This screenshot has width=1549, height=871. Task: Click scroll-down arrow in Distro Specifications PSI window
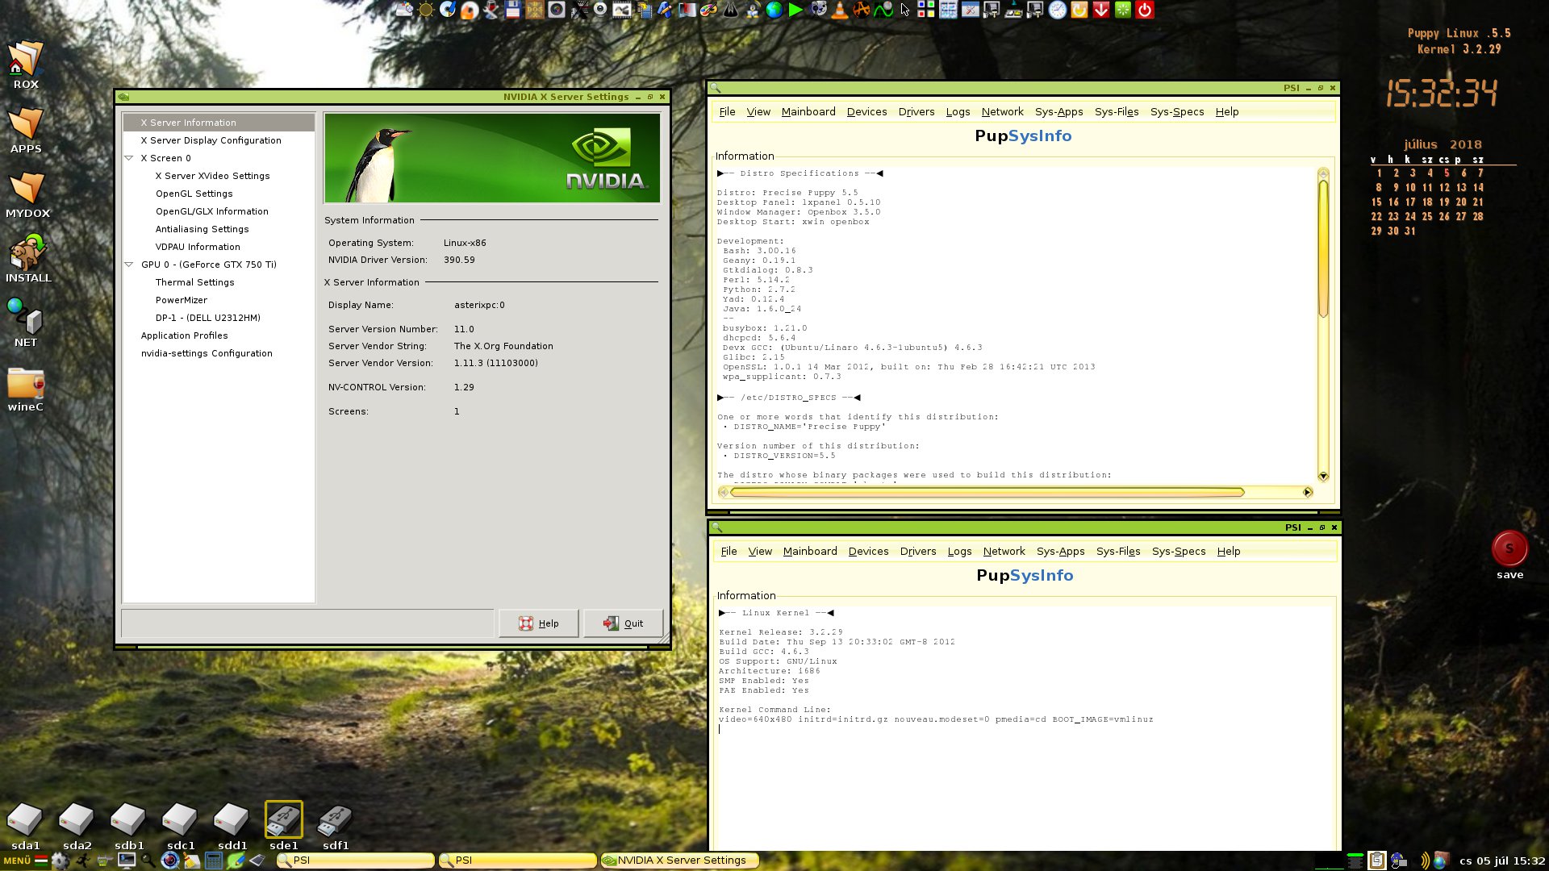click(x=1323, y=476)
